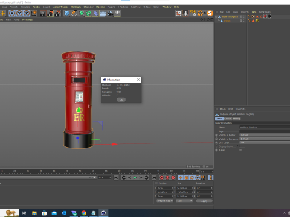Open the viewport ProRender menu

click(28, 20)
